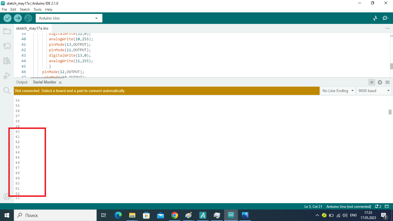Open the Arduino Uno board selector dropdown
The height and width of the screenshot is (221, 393).
69,18
